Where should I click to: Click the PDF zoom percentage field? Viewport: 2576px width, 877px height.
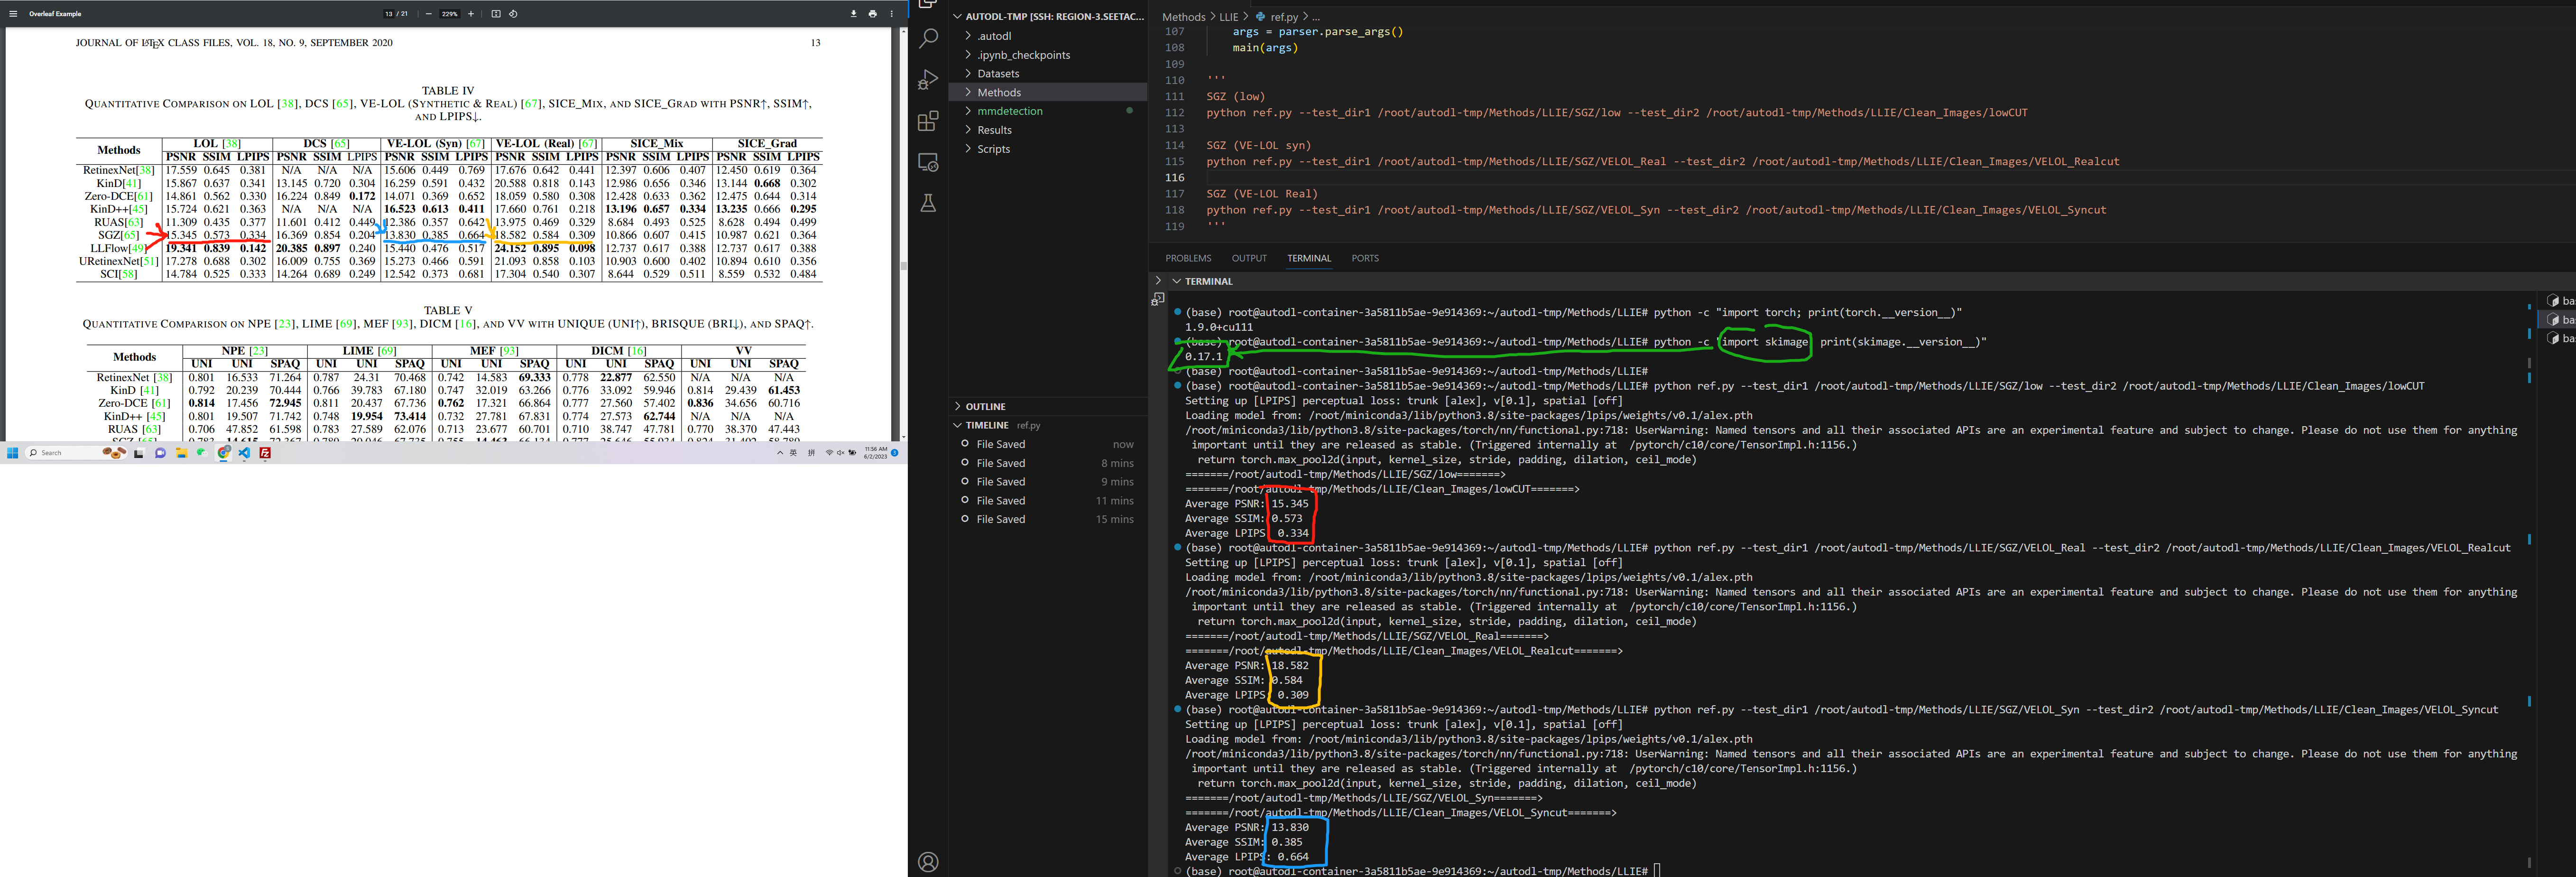tap(450, 14)
